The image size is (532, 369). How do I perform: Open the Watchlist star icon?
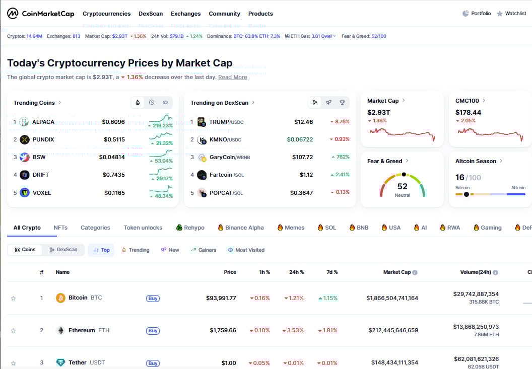(499, 14)
